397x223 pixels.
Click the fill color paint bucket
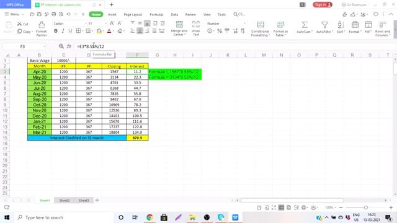(99, 31)
